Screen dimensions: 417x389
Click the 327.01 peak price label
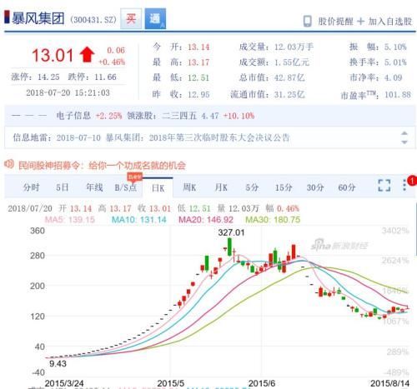[x=231, y=232]
